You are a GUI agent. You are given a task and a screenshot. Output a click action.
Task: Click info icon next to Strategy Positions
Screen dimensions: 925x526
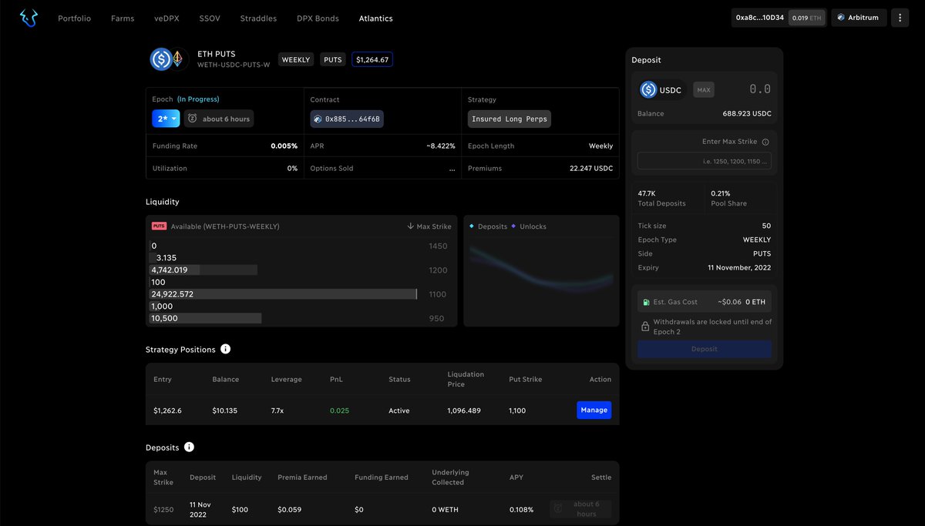point(225,349)
